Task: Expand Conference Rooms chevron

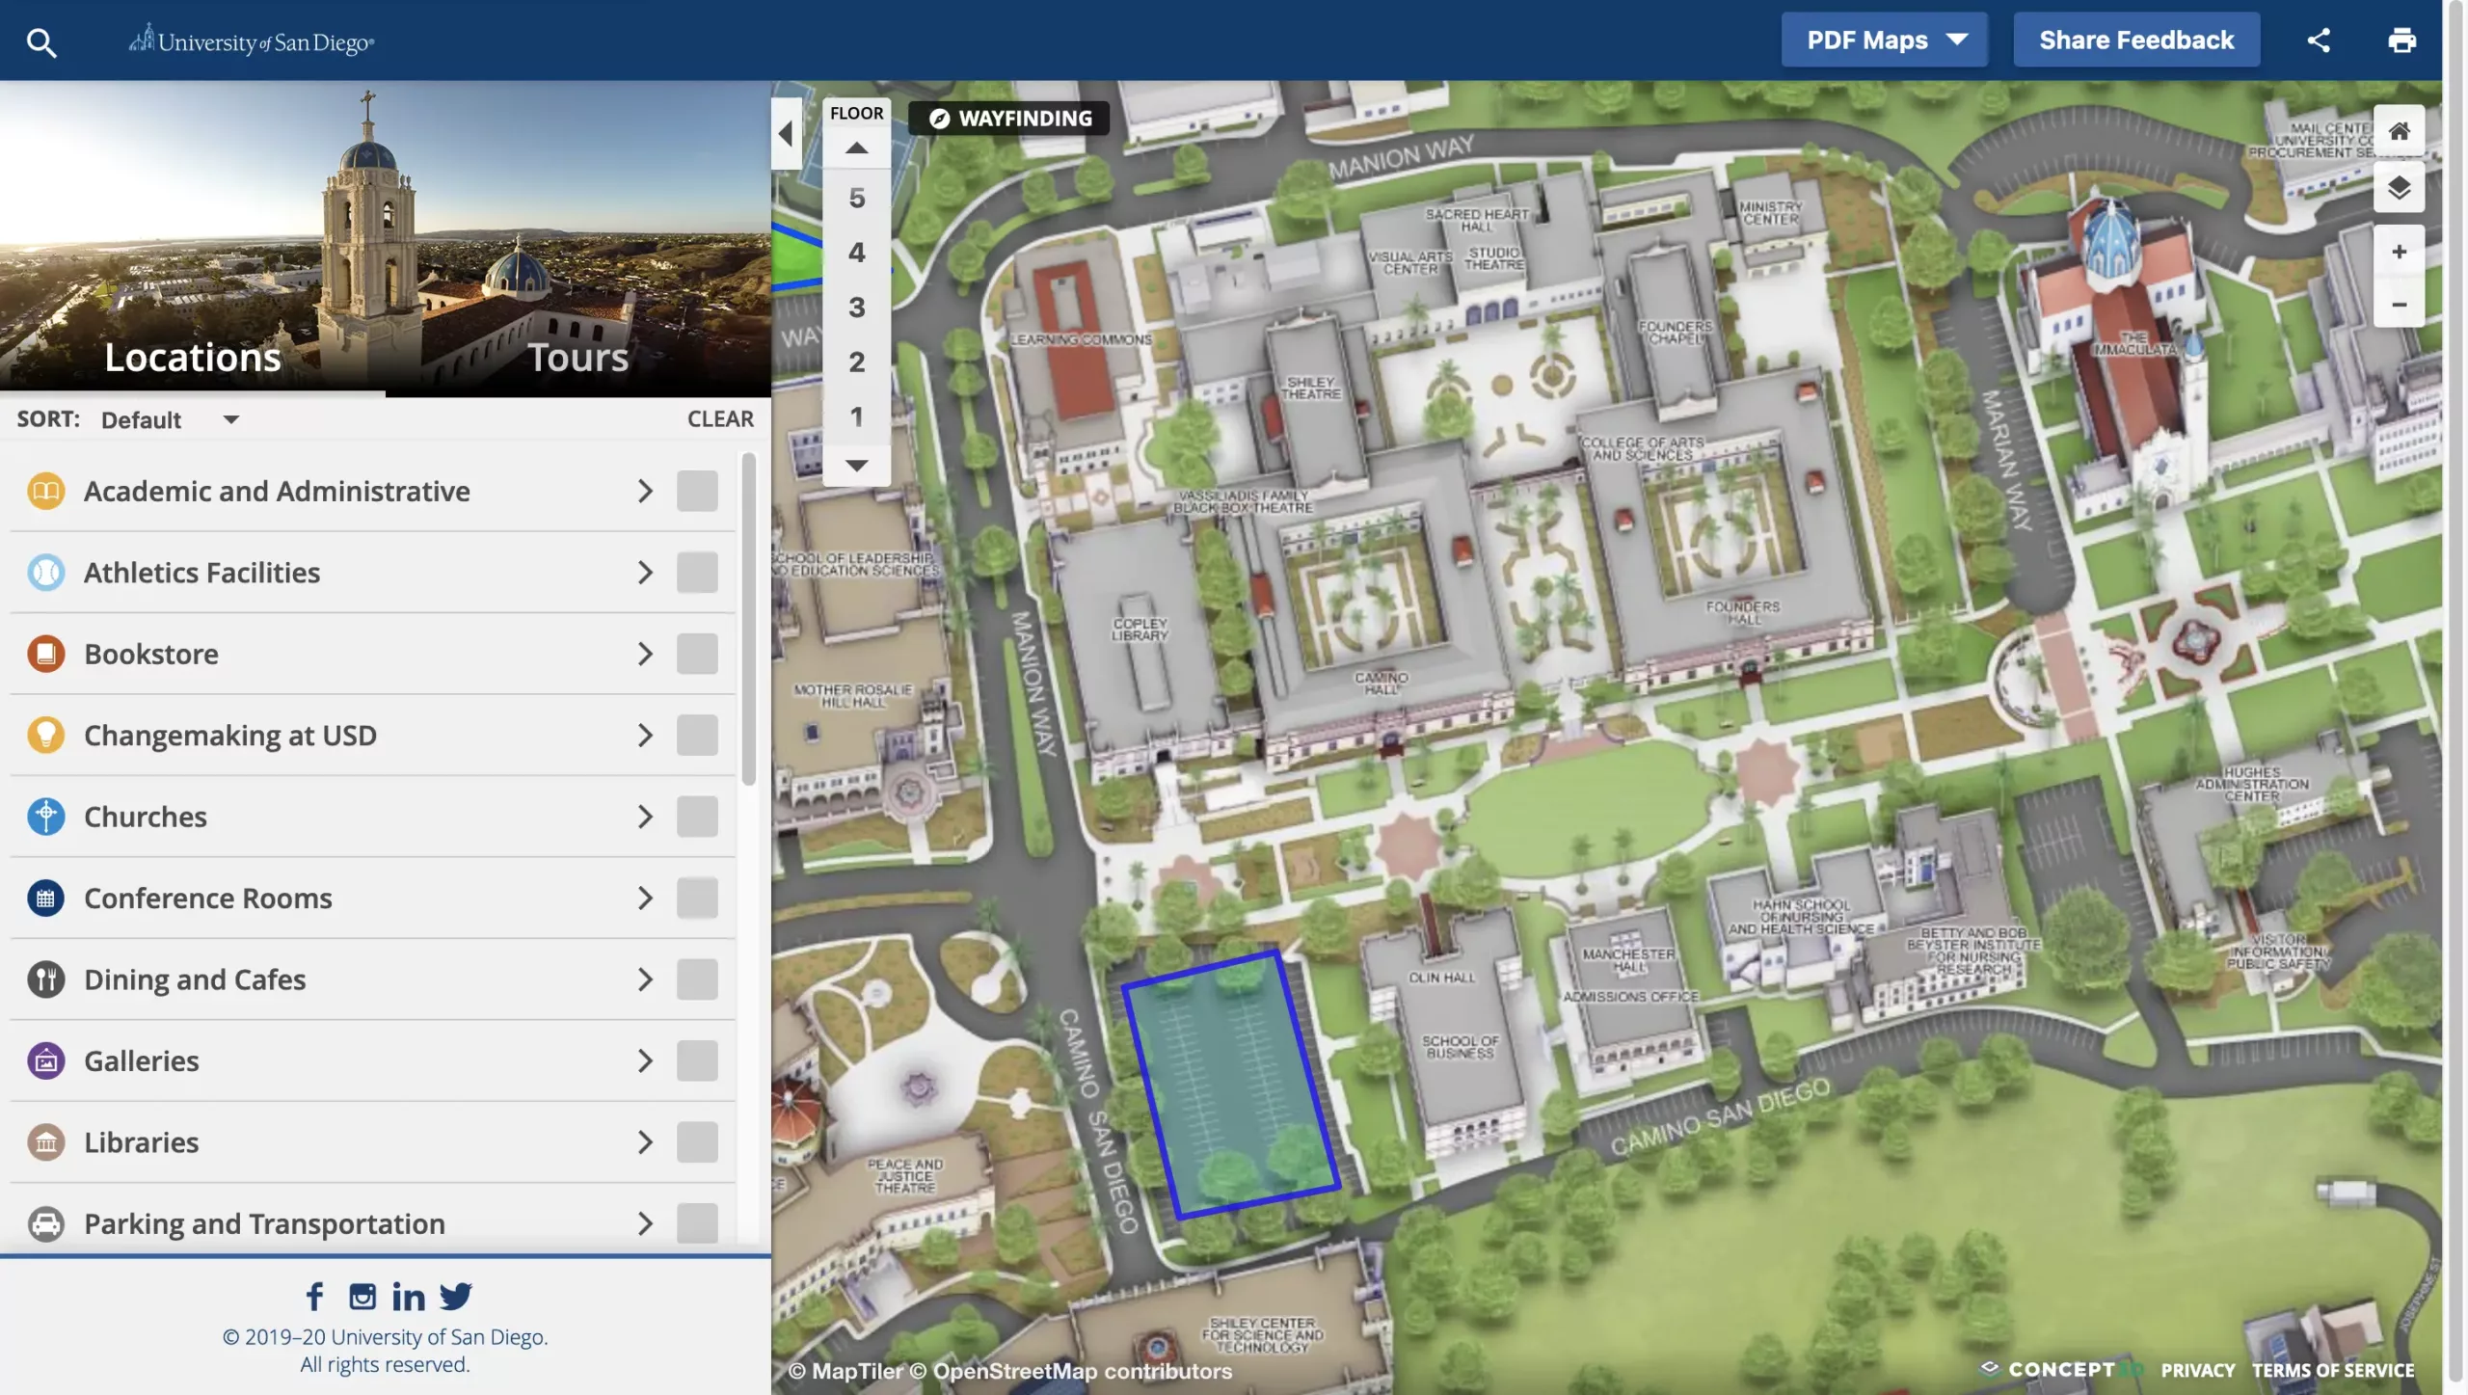Action: [x=645, y=898]
